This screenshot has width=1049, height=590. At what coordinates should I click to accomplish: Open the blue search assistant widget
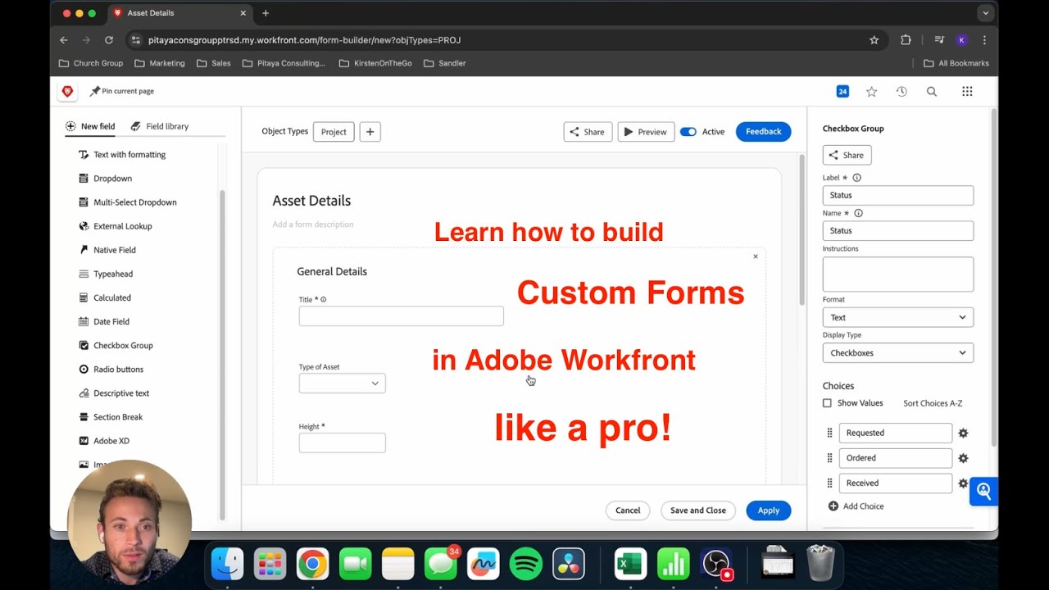coord(983,491)
